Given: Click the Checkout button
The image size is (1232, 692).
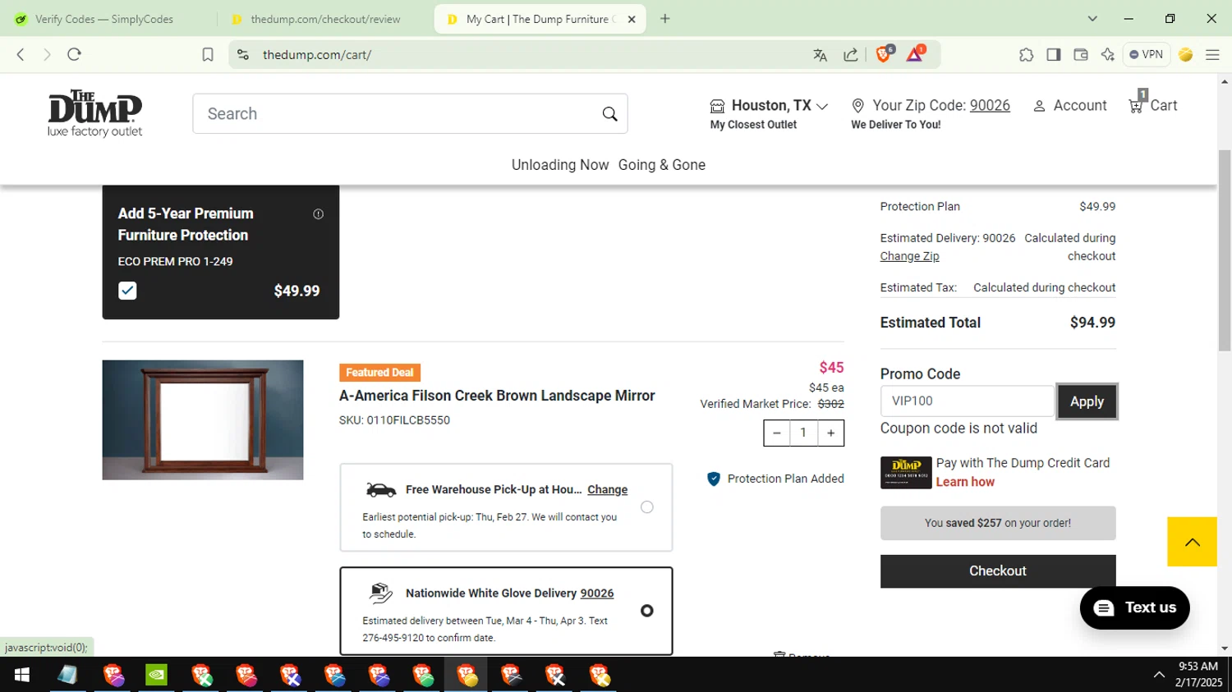Looking at the screenshot, I should [x=998, y=571].
